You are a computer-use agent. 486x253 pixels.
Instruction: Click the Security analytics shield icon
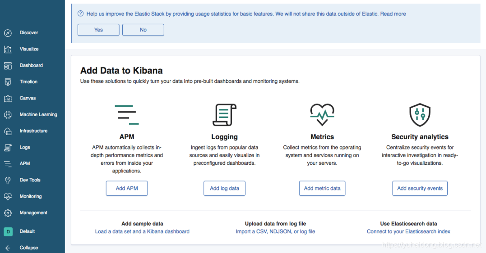click(x=420, y=115)
